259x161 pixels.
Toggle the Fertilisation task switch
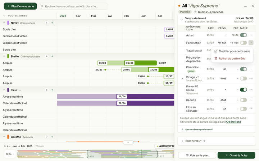[243, 43]
